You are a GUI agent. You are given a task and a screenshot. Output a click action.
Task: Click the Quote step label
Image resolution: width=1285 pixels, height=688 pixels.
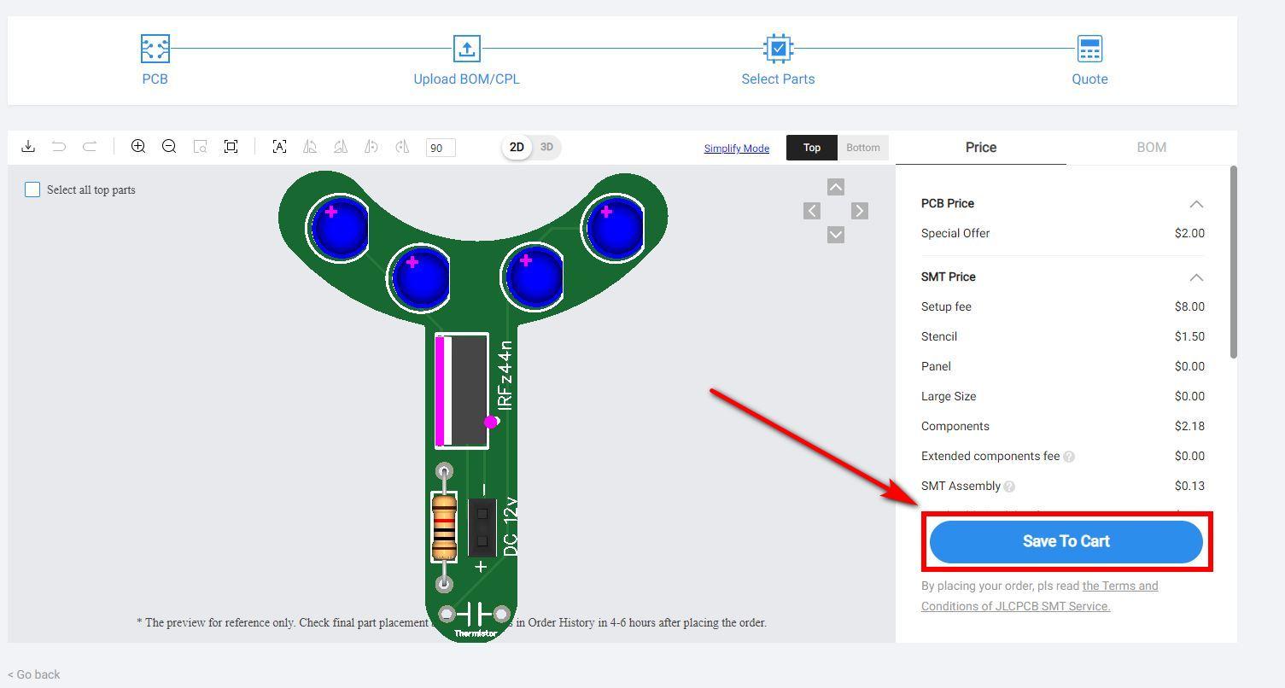[1089, 79]
